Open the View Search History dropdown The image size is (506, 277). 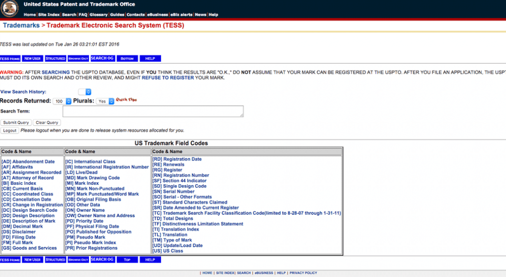pos(84,92)
